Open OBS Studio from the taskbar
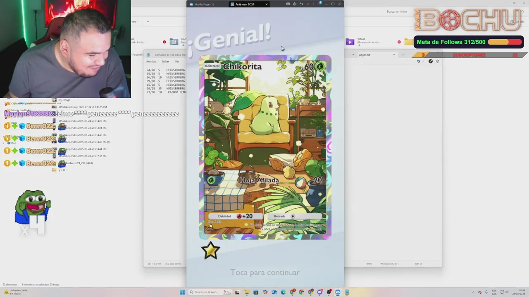 (329, 292)
